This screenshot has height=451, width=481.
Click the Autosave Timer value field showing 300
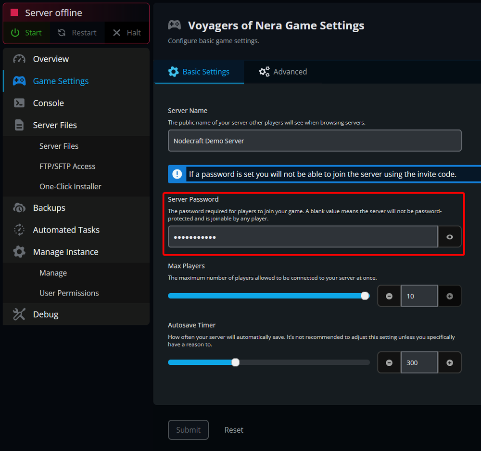[419, 362]
